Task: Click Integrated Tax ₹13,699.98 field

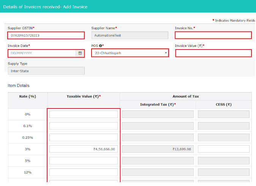Action: (x=158, y=149)
